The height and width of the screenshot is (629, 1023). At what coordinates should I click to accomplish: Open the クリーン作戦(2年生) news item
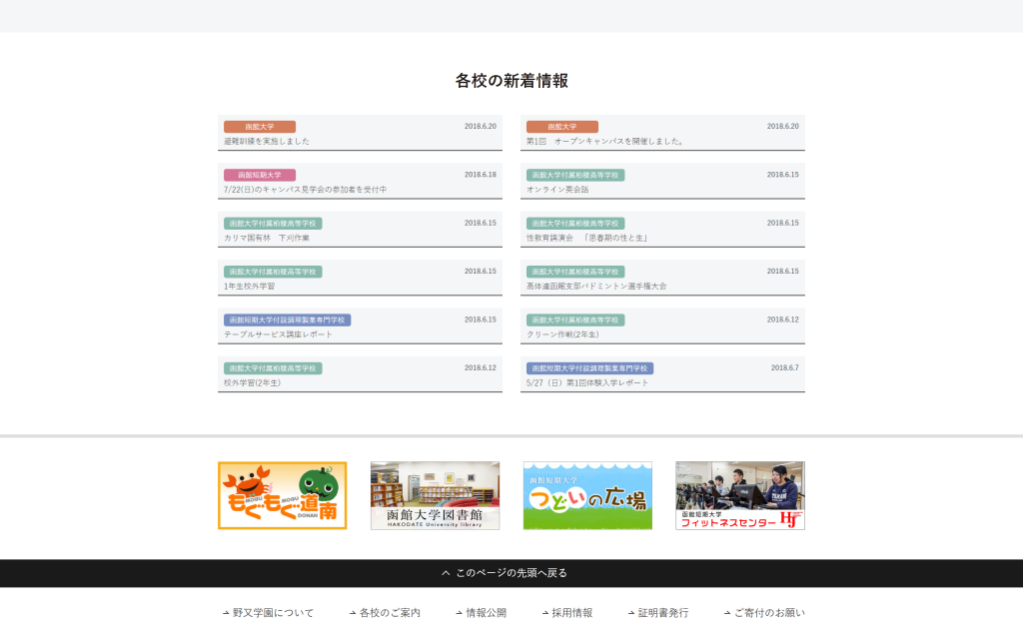pos(662,325)
